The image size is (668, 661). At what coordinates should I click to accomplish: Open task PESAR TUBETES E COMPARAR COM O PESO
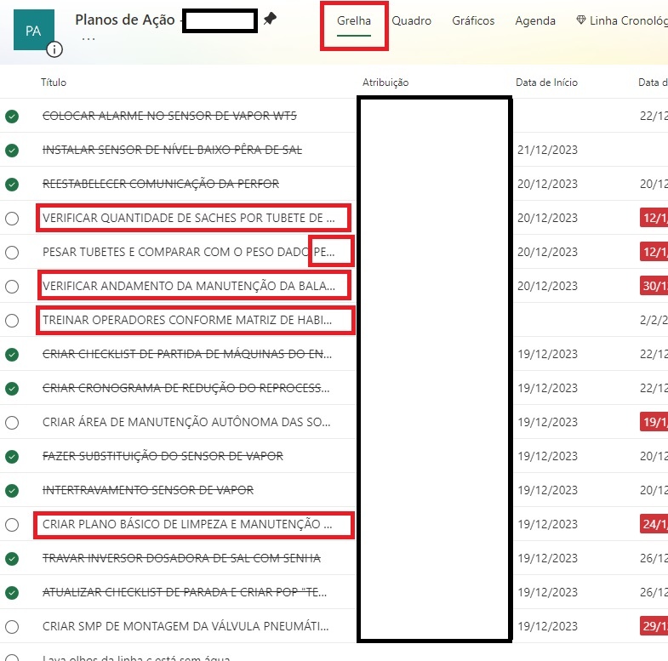(188, 252)
